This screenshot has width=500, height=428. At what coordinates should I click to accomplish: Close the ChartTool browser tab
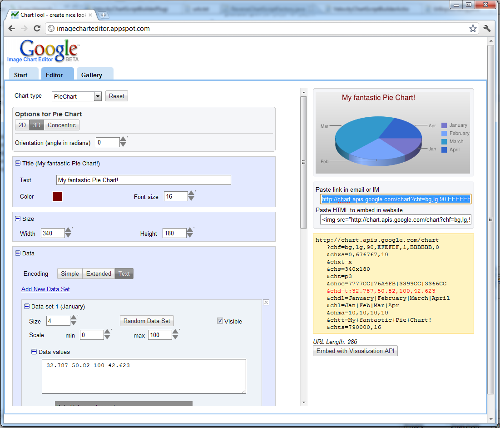coord(90,15)
